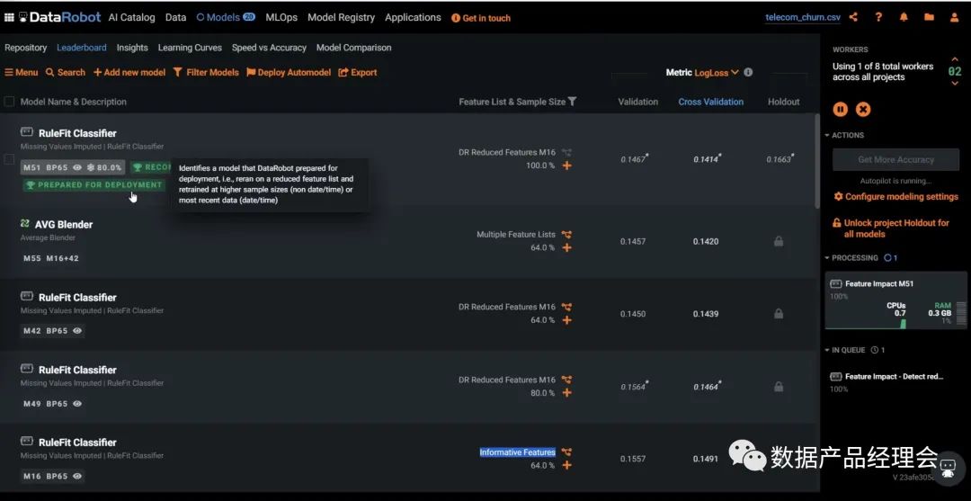Click the holdout lock icon in AVG Blender row
Screen dimensions: 971x501
pos(779,241)
